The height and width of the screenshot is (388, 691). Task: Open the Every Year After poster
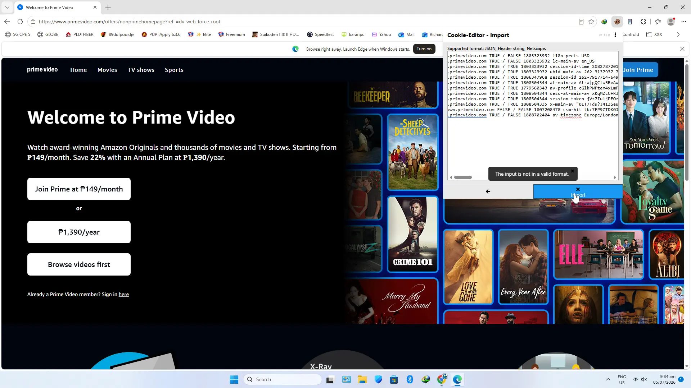pos(524,267)
